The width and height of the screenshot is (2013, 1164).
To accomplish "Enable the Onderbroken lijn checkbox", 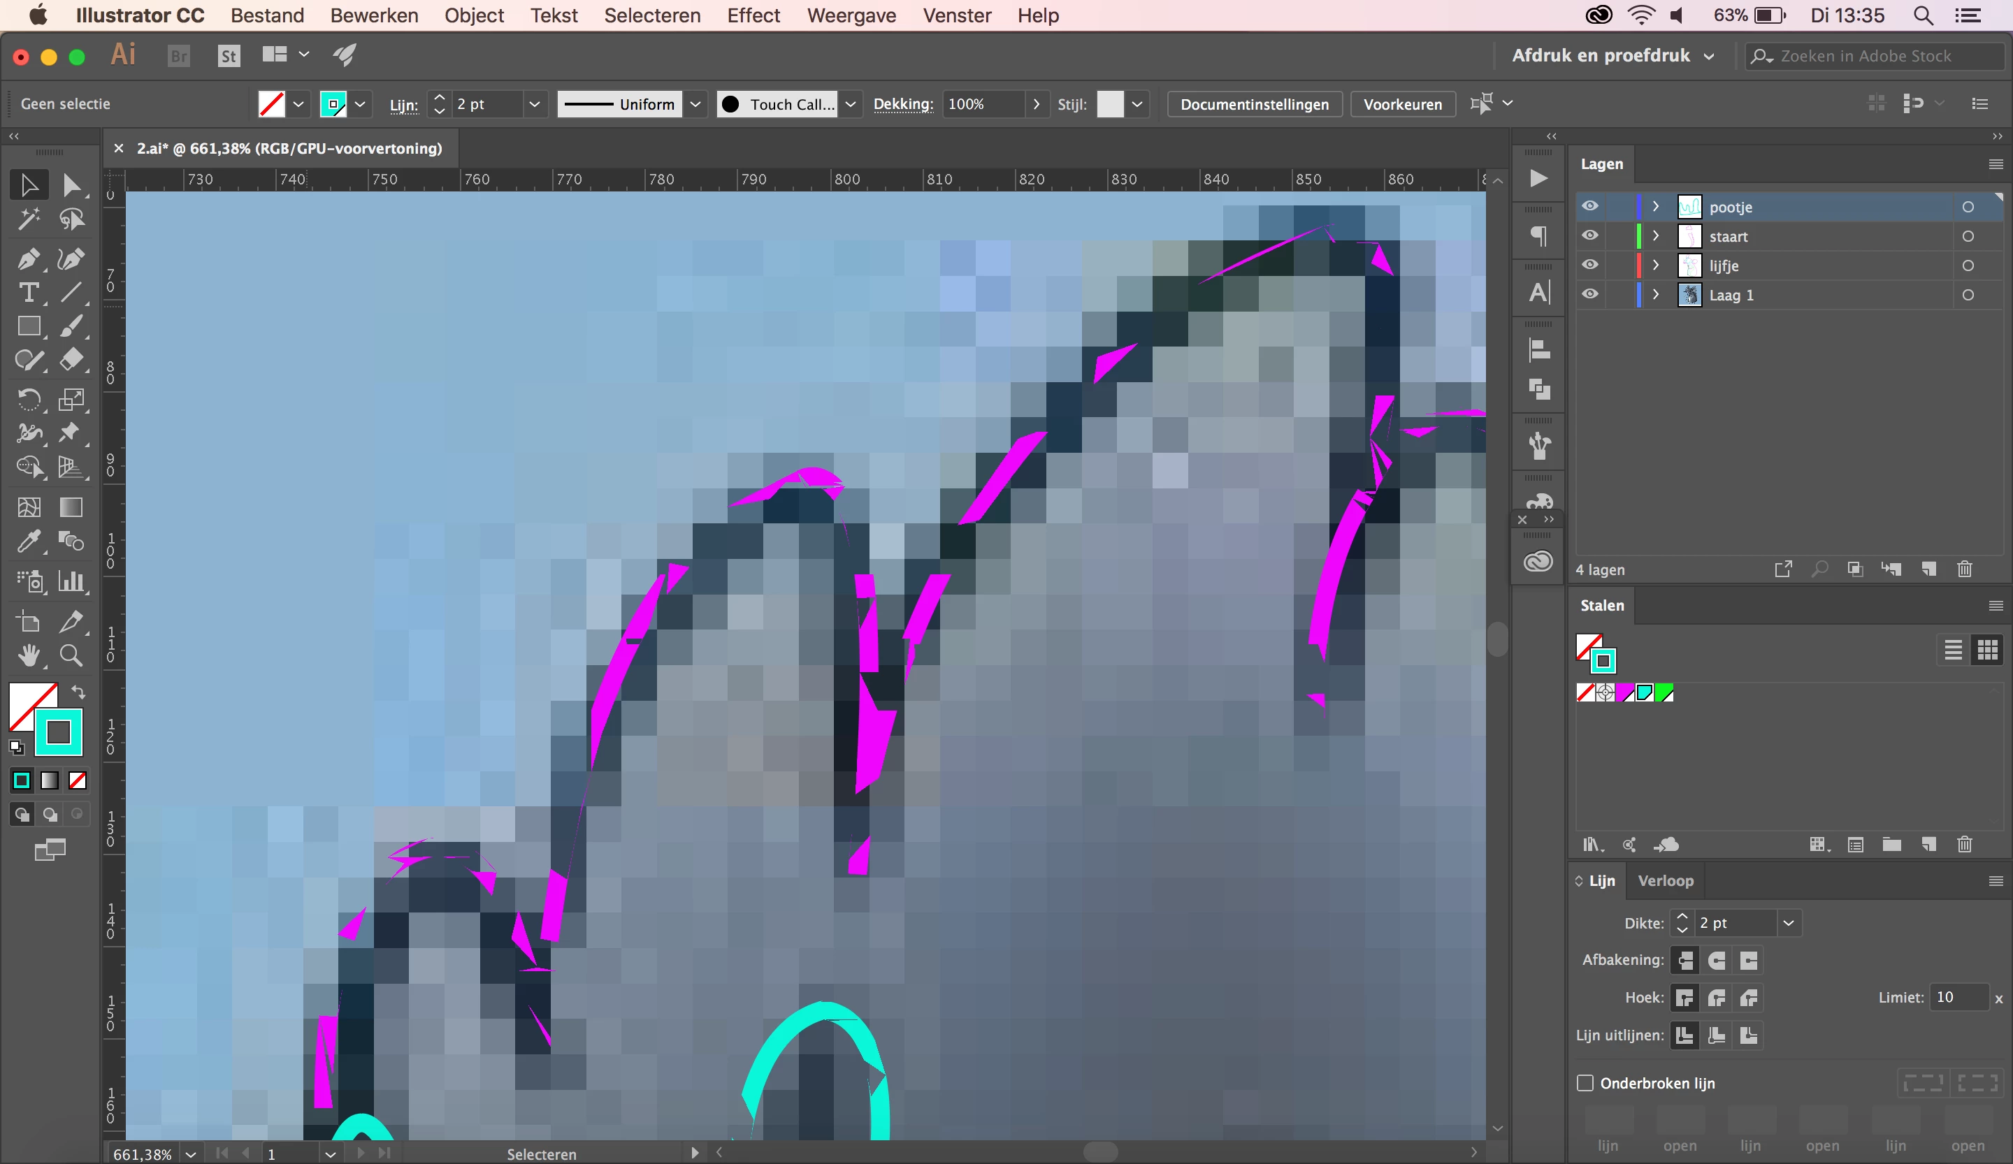I will [1585, 1082].
